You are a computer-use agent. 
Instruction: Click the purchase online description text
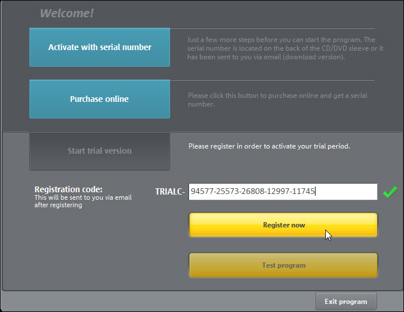(278, 100)
